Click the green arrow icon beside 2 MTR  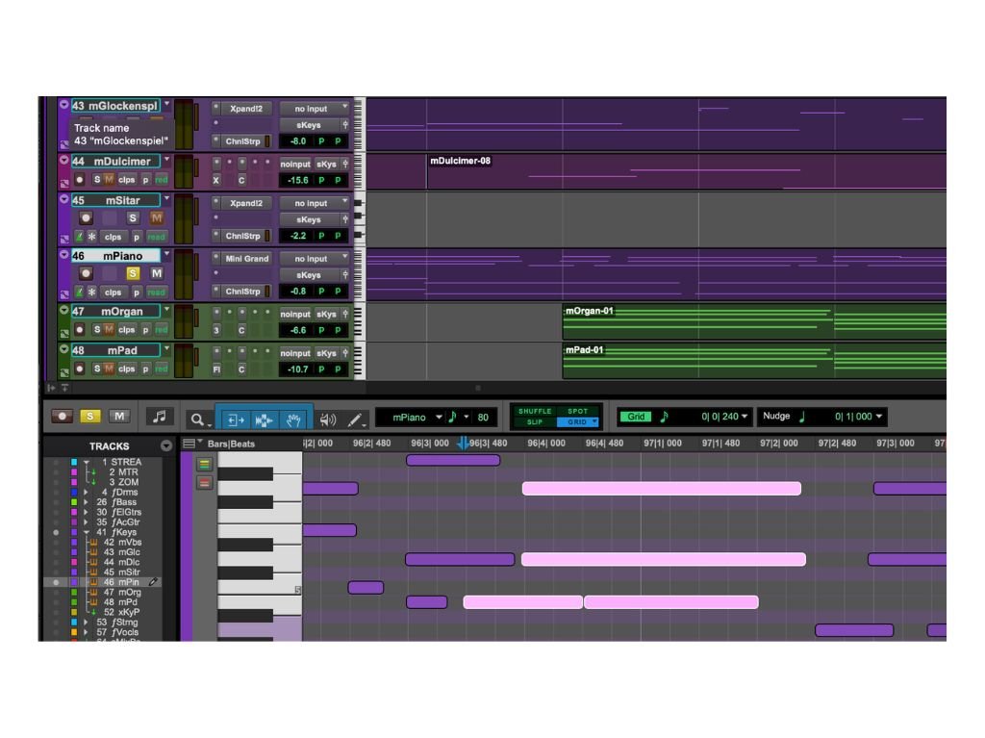tap(93, 472)
